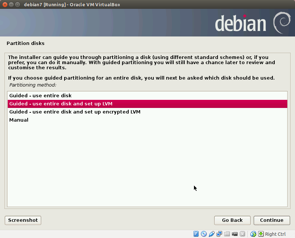Image resolution: width=295 pixels, height=238 pixels.
Task: Open the USB devices status icon
Action: coord(211,234)
